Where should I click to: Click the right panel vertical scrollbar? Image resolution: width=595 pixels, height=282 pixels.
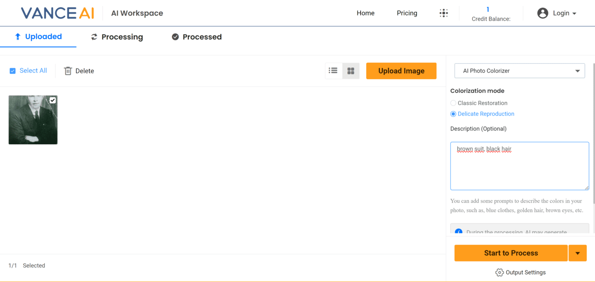(x=593, y=134)
